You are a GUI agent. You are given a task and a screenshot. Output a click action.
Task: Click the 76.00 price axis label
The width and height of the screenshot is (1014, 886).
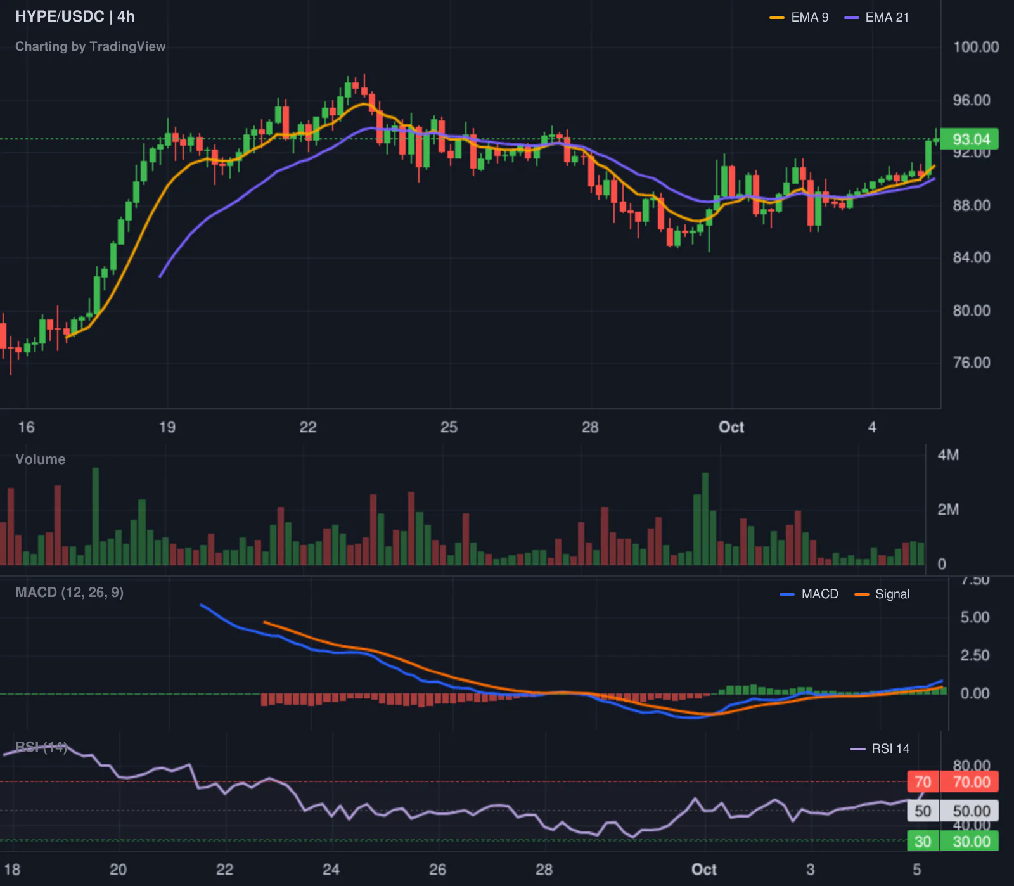click(972, 363)
